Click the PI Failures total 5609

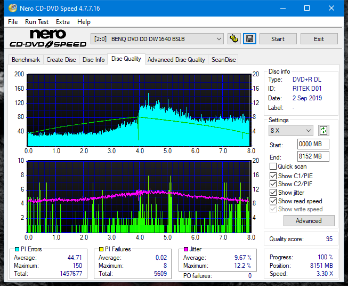[x=160, y=274]
